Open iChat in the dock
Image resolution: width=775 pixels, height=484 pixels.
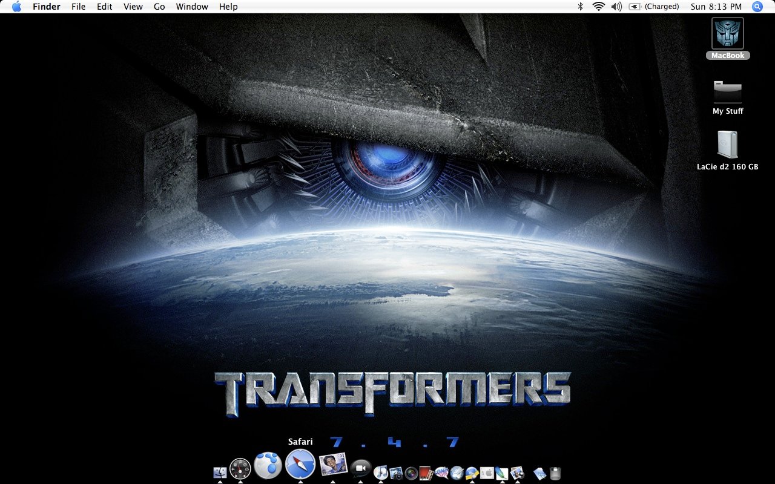click(361, 468)
